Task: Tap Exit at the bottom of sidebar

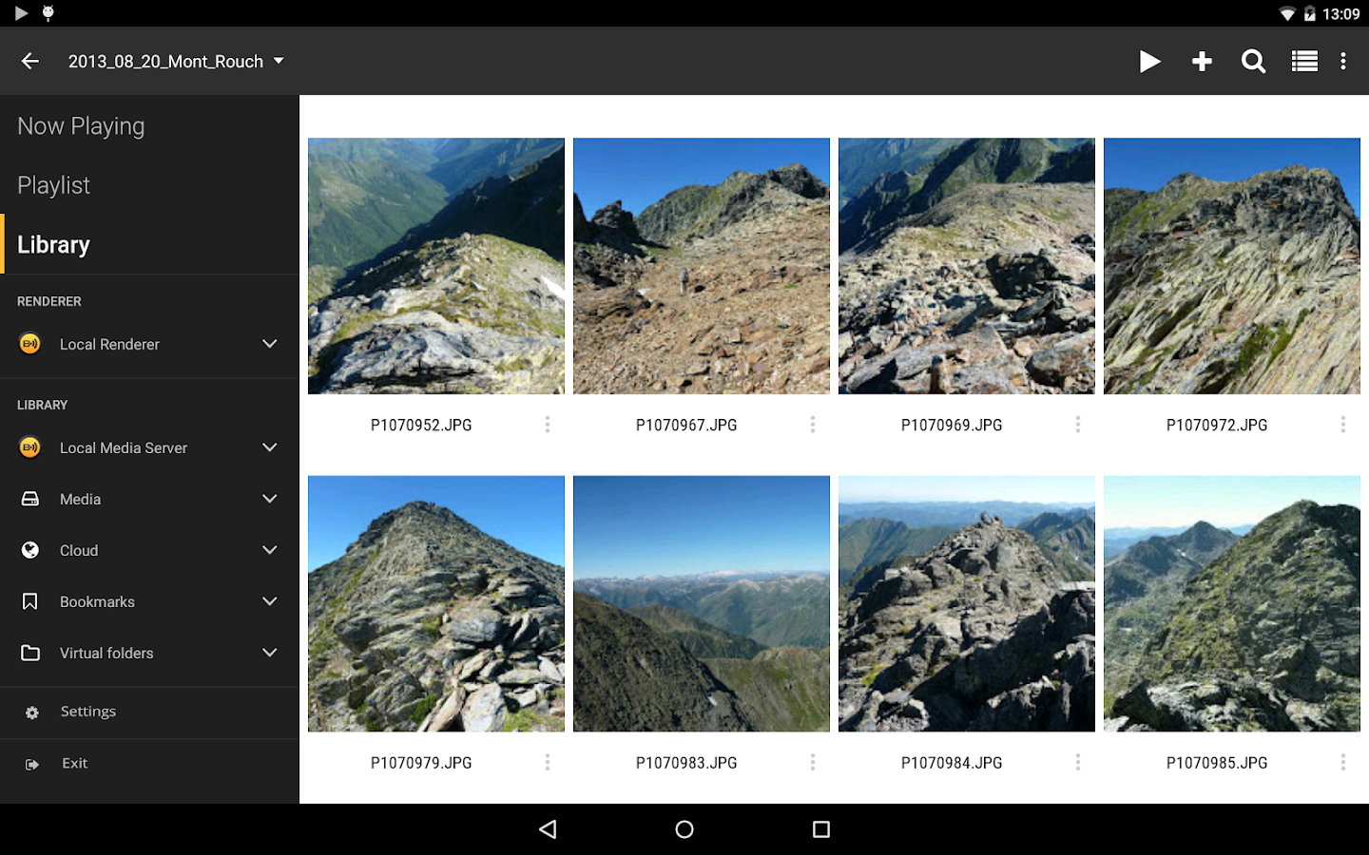Action: tap(74, 763)
